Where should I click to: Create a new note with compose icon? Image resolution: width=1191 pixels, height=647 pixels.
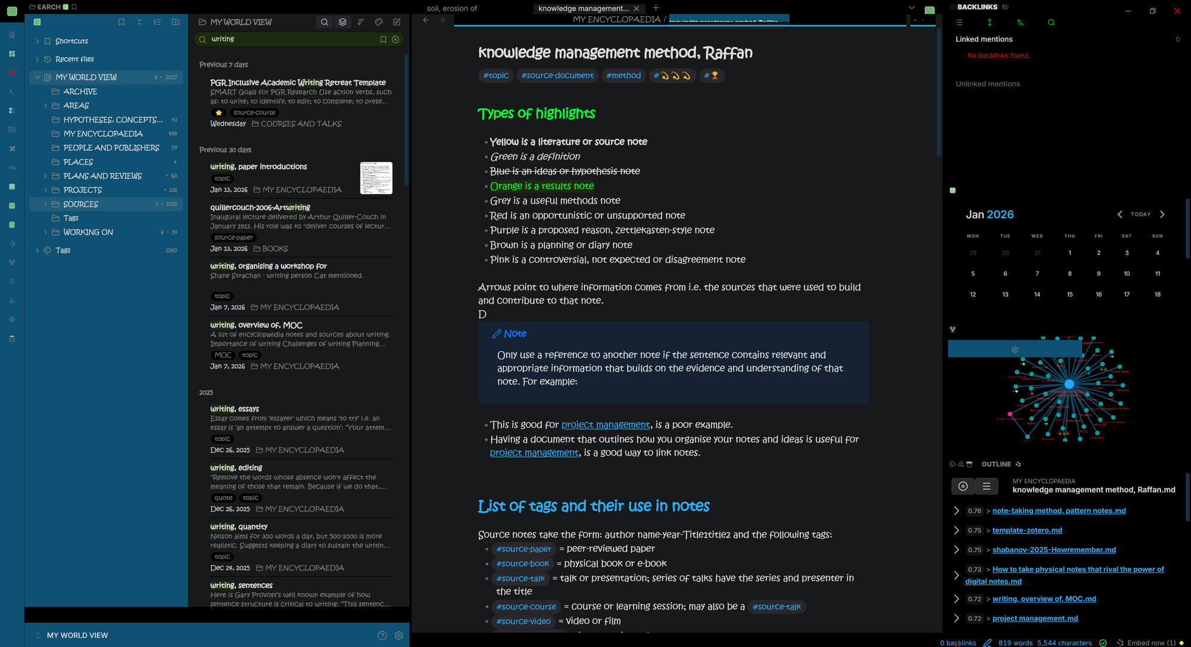click(x=397, y=22)
